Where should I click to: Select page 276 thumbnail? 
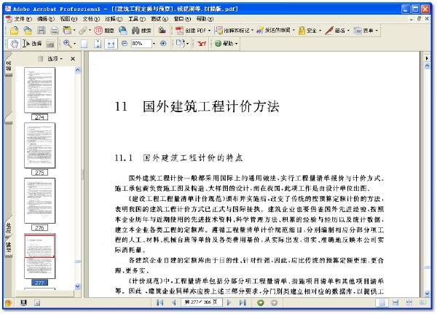click(x=39, y=201)
